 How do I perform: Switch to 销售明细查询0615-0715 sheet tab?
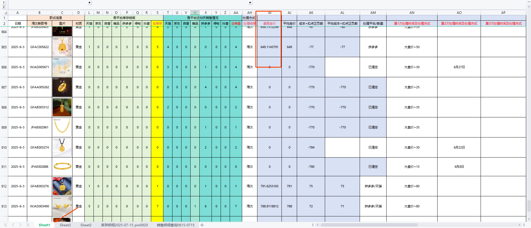click(x=176, y=225)
